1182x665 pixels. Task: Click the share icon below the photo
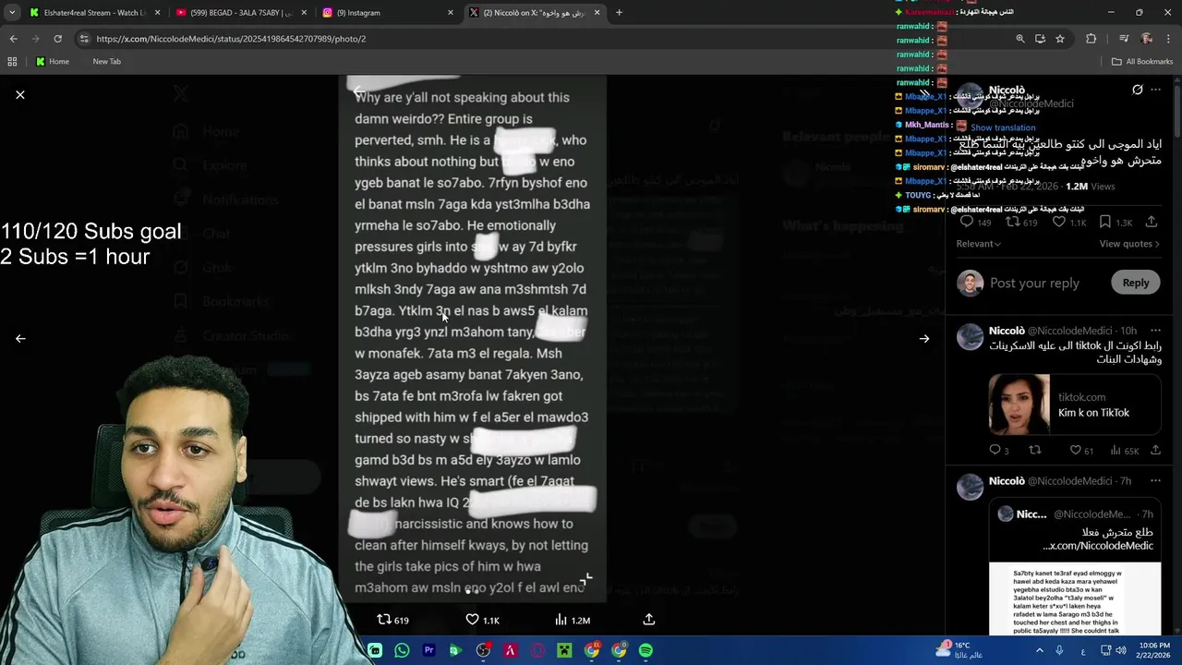point(649,620)
